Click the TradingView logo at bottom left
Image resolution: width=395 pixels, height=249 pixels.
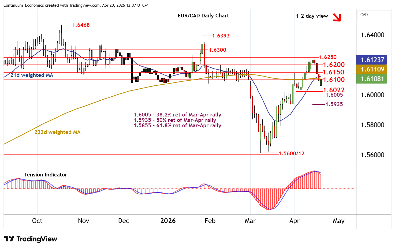(x=31, y=239)
